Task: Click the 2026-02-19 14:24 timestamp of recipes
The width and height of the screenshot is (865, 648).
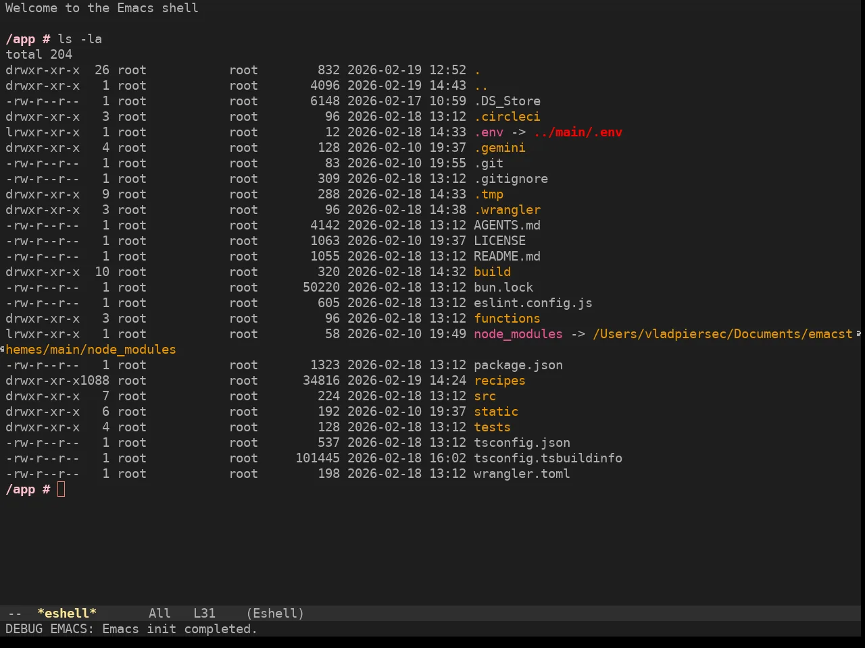Action: tap(407, 381)
